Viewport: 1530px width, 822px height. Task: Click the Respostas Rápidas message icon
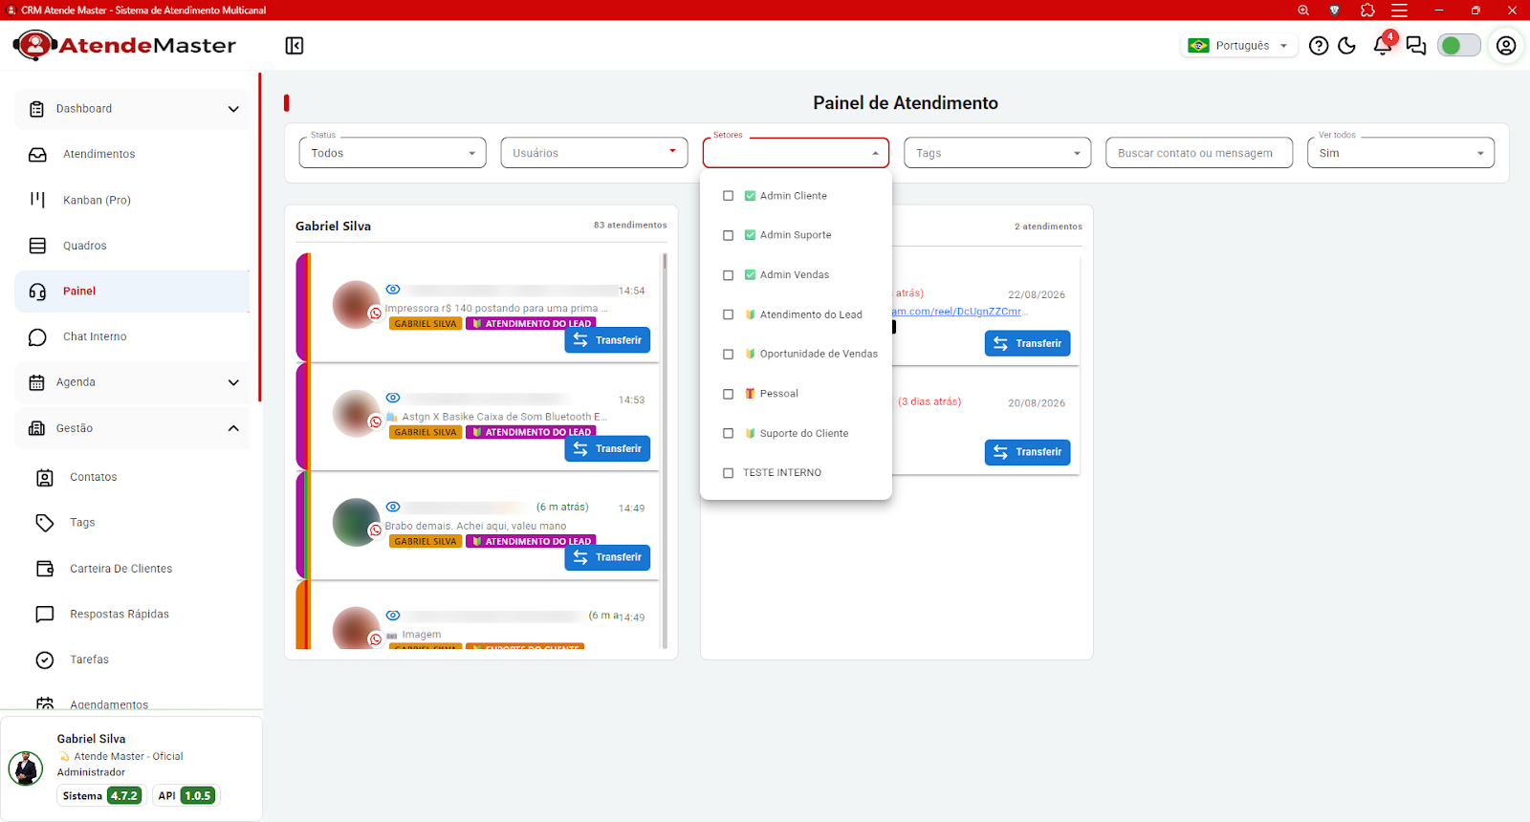(45, 614)
